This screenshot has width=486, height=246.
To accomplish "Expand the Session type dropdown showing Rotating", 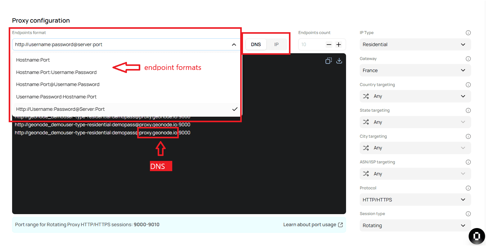I will [415, 225].
